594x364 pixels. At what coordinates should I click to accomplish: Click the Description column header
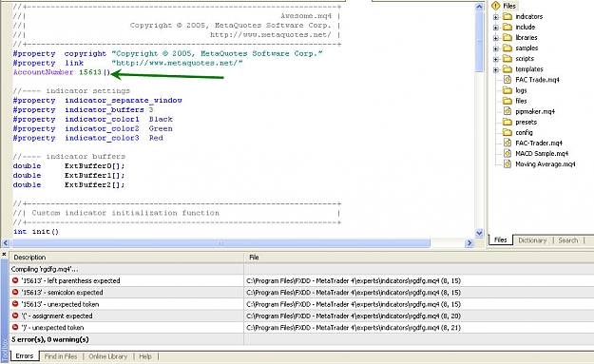[127, 258]
